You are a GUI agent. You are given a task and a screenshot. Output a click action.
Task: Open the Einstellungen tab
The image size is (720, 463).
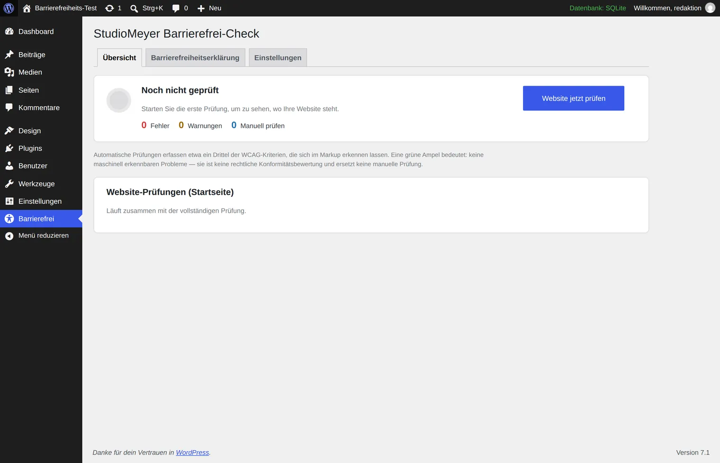(278, 57)
